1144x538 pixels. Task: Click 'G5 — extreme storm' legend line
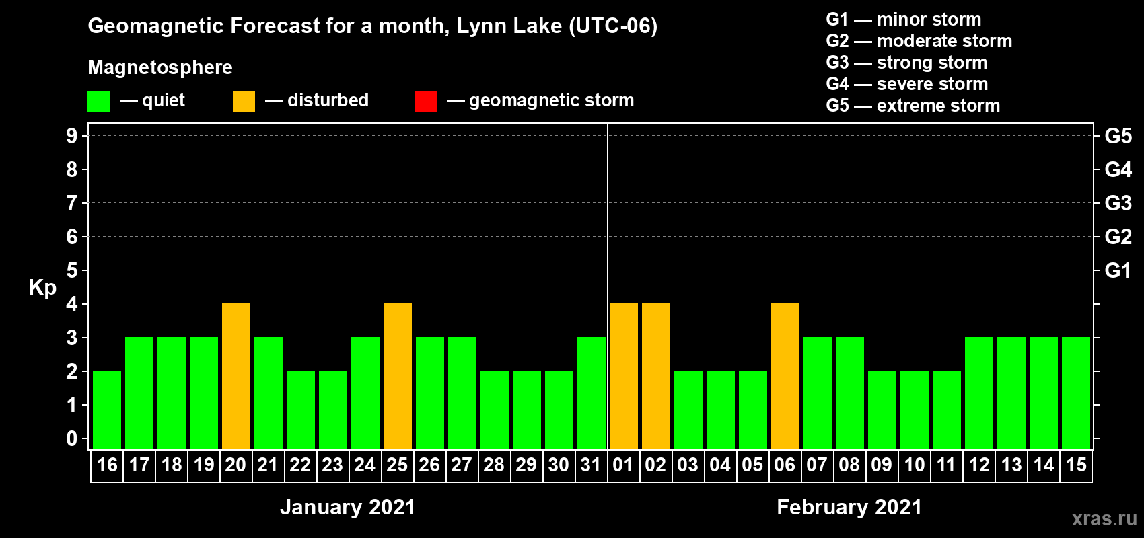913,106
